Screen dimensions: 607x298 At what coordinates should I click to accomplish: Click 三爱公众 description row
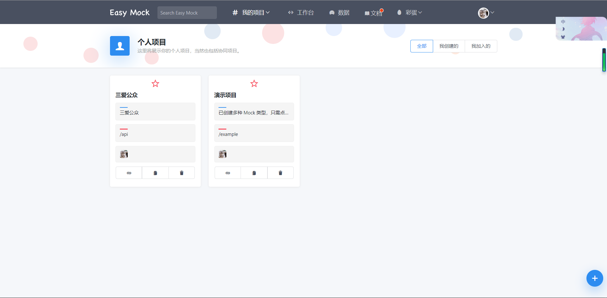coord(155,112)
